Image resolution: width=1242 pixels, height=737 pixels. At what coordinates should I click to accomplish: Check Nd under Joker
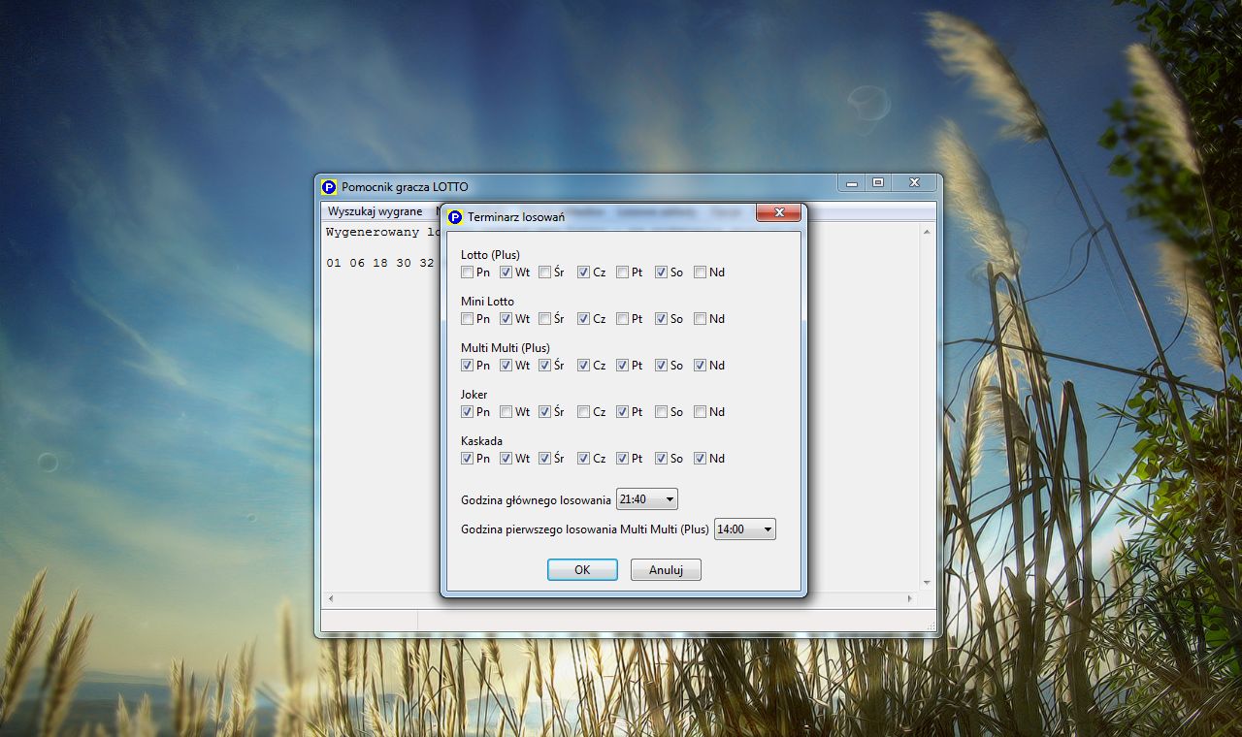tap(701, 412)
